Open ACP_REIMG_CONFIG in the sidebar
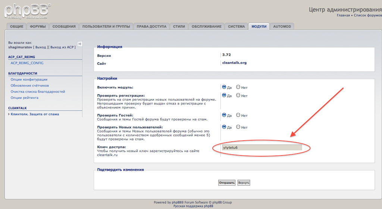This screenshot has width=382, height=209. click(27, 63)
